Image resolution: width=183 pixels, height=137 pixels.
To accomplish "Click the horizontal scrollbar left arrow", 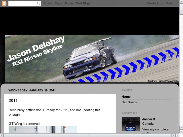I will coord(2,135).
